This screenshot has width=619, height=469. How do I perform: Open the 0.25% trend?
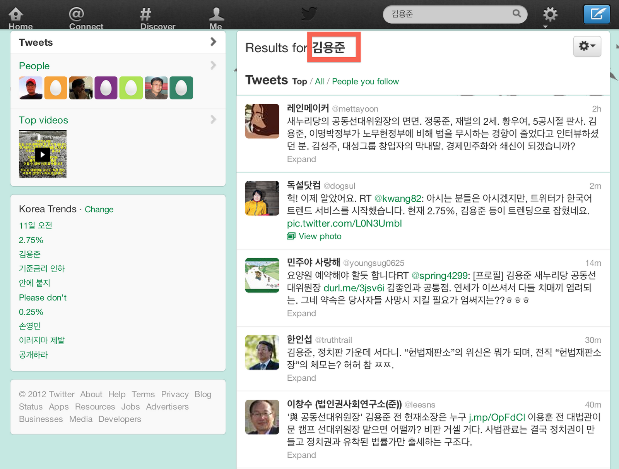coord(31,312)
